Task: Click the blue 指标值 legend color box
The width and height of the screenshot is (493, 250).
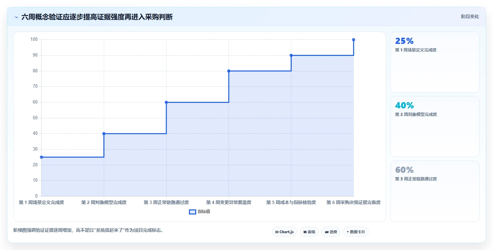Action: [192, 212]
